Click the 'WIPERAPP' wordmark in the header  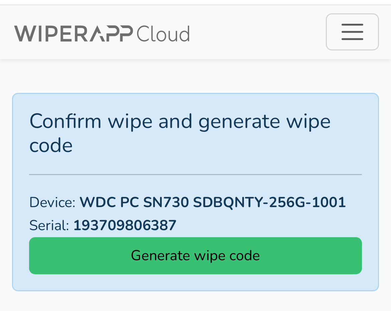click(74, 34)
